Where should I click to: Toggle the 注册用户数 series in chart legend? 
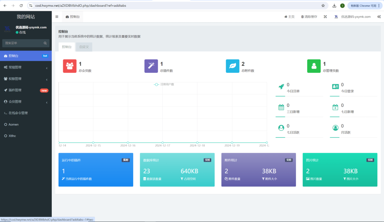164,84
